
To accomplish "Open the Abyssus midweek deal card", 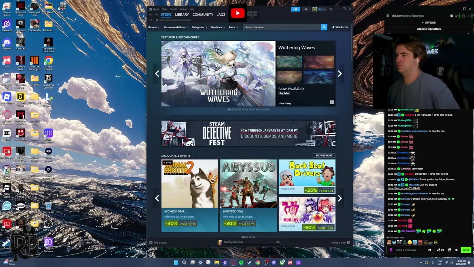I will pyautogui.click(x=248, y=195).
